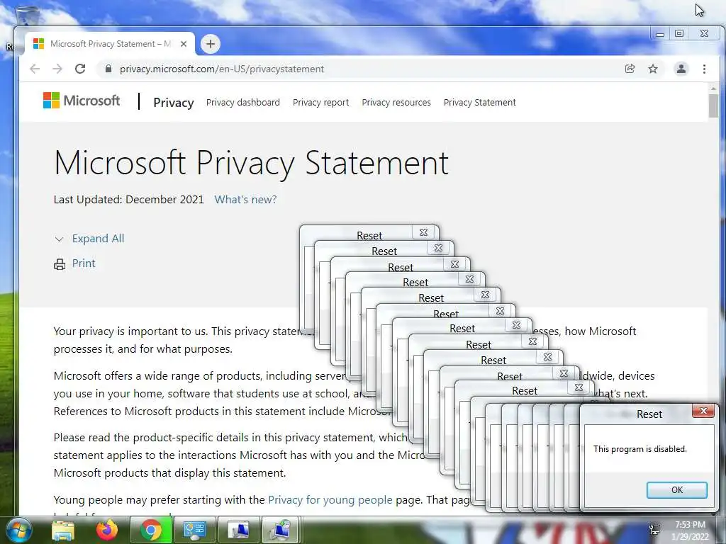Open the Privacy home link
726x544 pixels.
174,102
